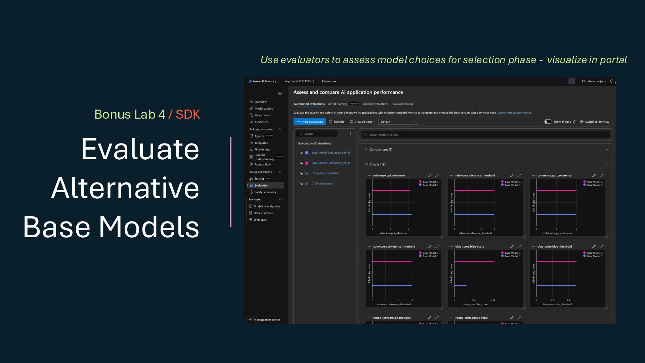Edit the relevance.gpt_relevance chart with pencil icon
This screenshot has width=645, height=363.
point(429,175)
